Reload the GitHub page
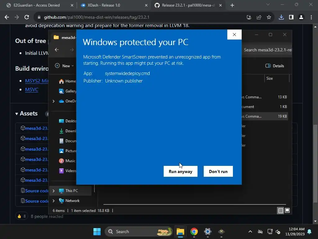The width and height of the screenshot is (318, 239). point(27,17)
